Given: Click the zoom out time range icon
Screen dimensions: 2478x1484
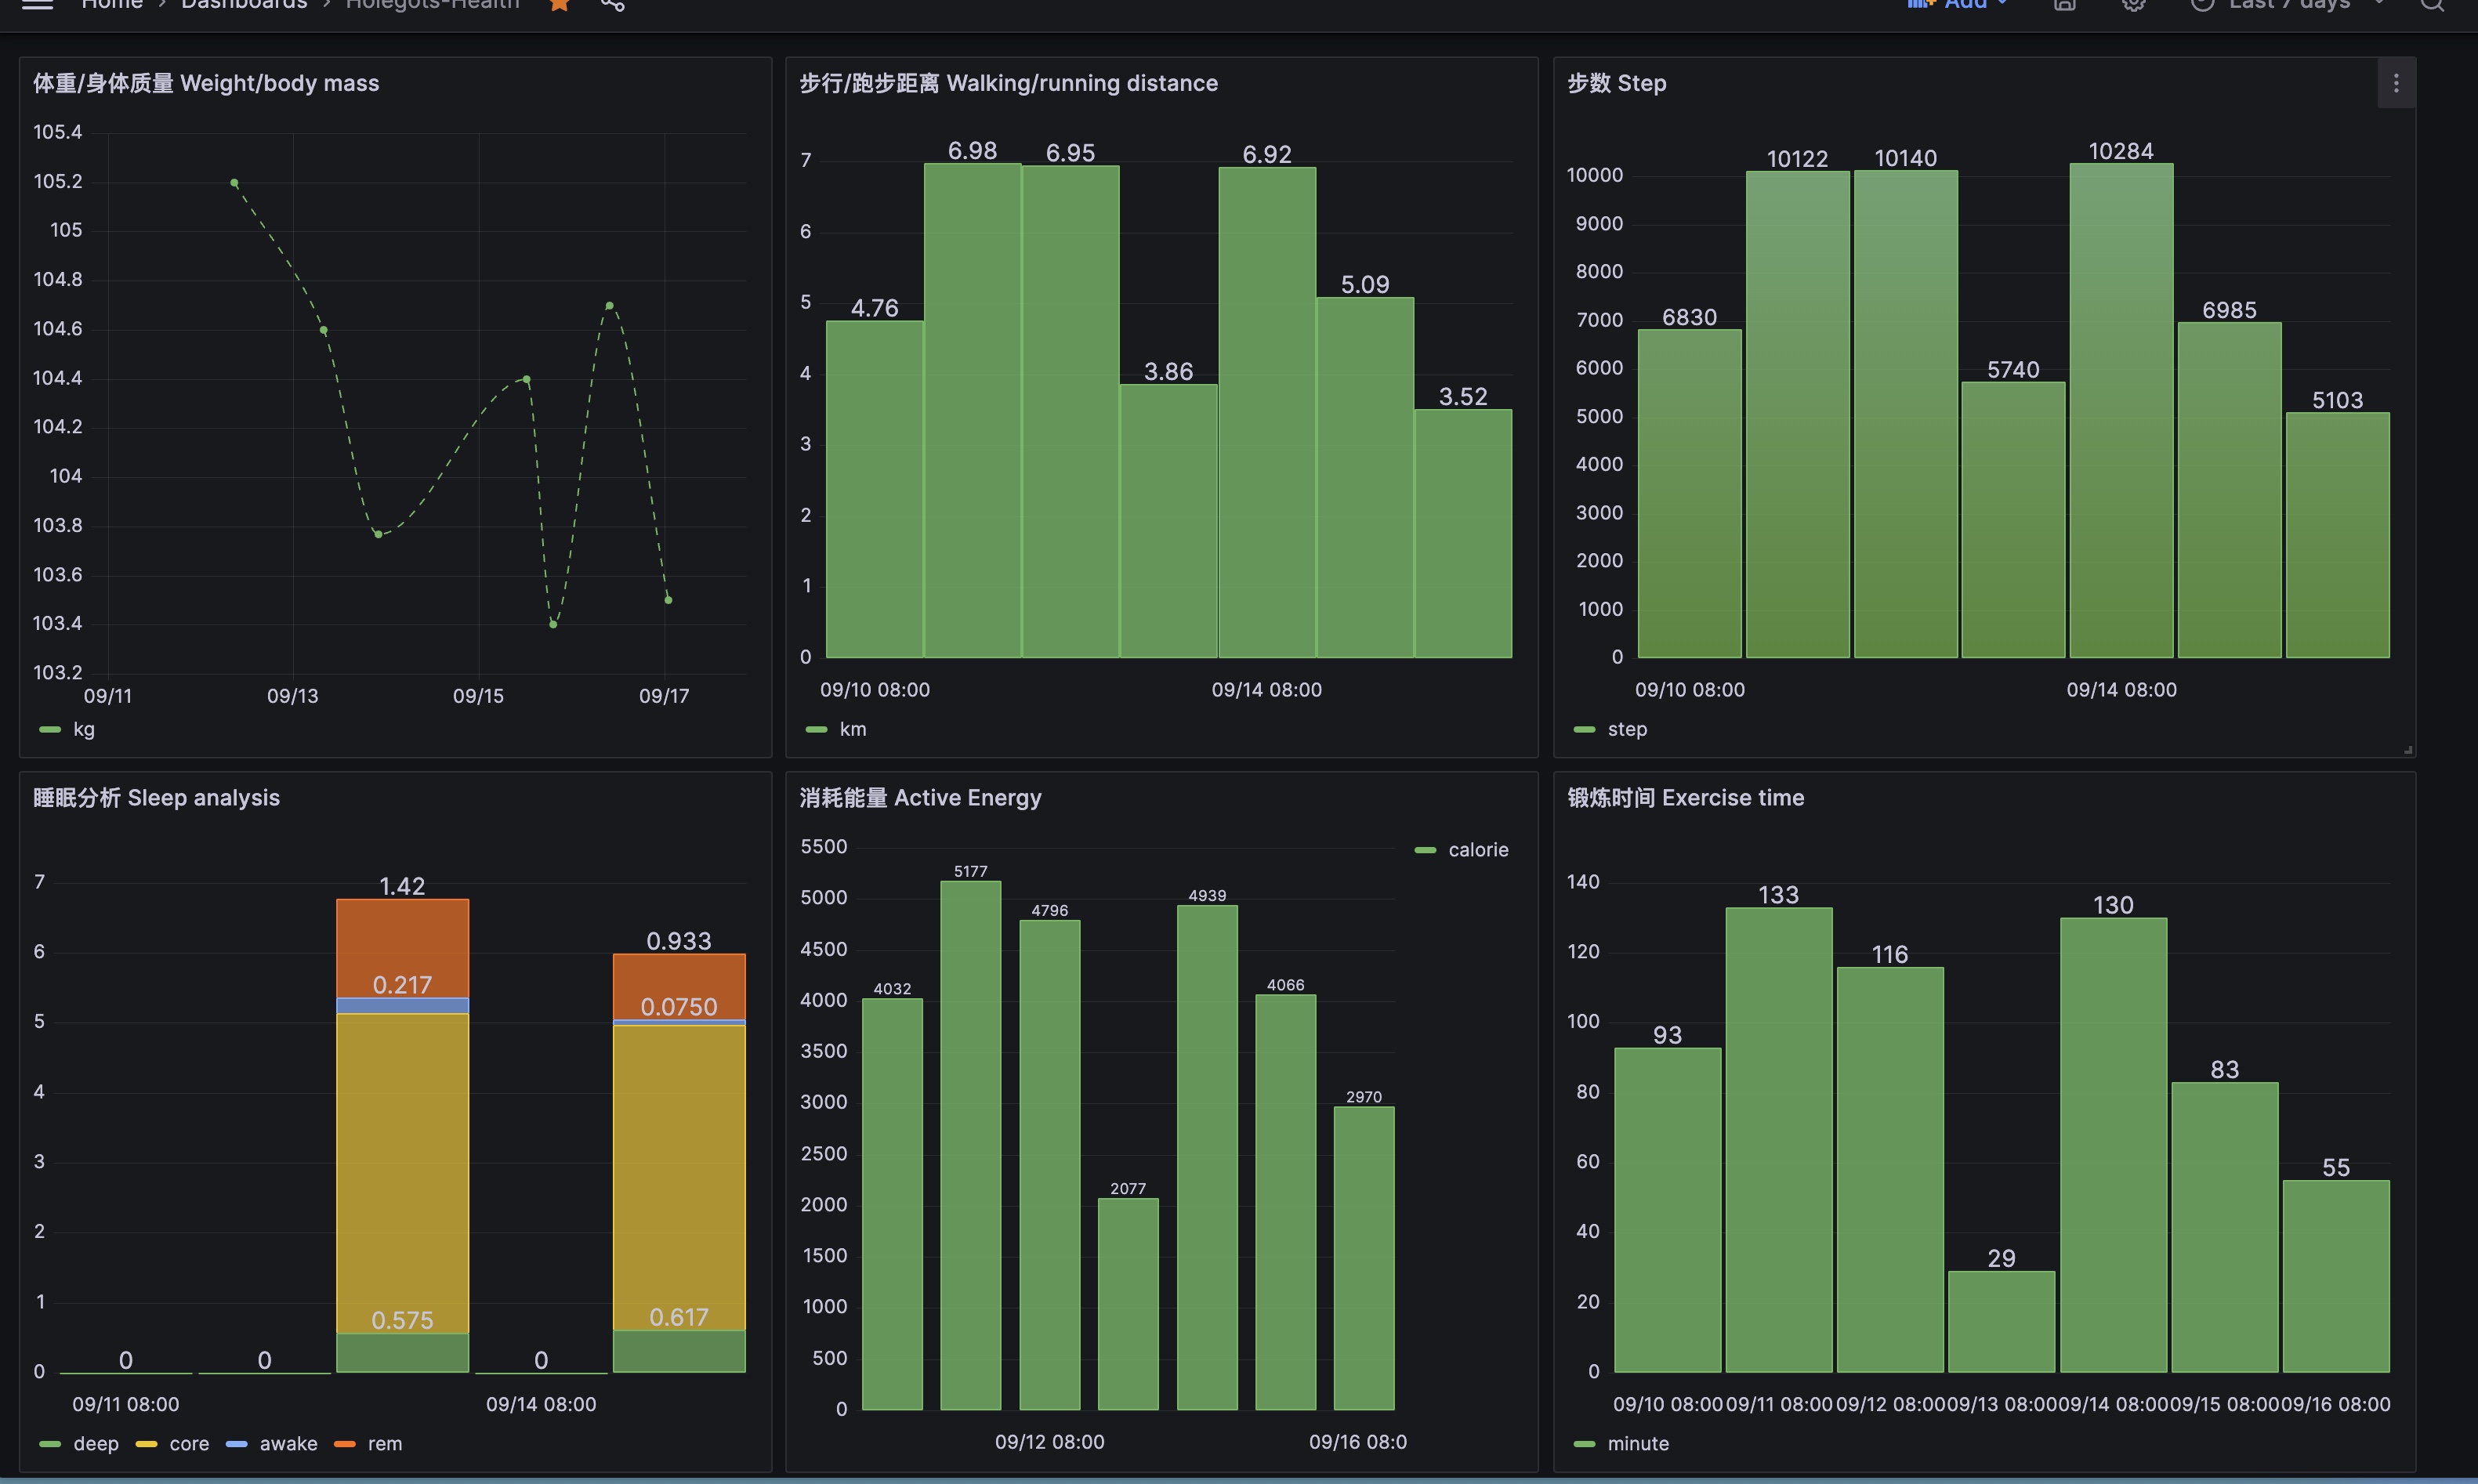Looking at the screenshot, I should (x=2431, y=4).
